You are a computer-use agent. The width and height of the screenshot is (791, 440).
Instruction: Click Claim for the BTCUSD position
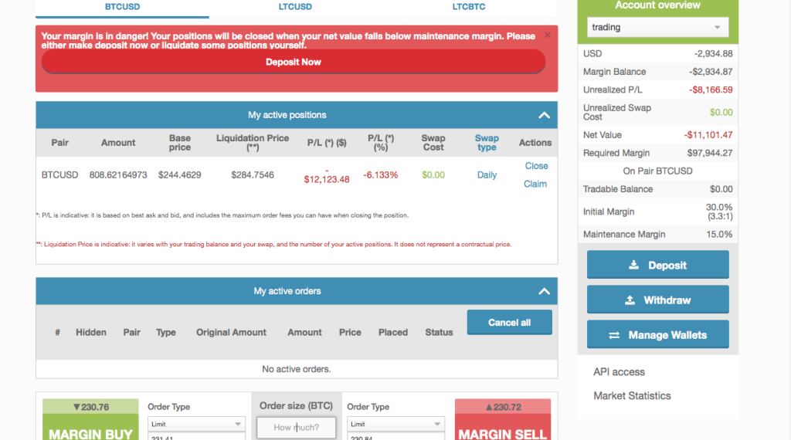coord(535,184)
